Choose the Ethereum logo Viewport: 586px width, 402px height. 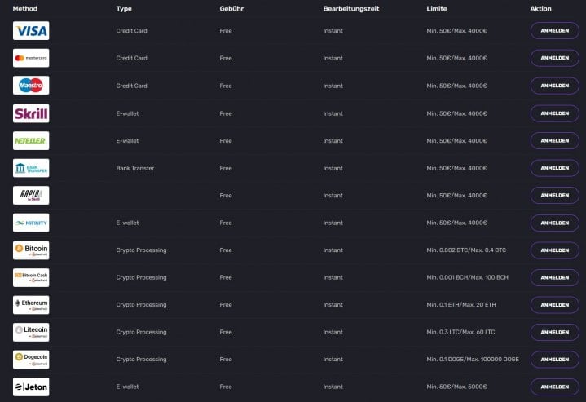pyautogui.click(x=31, y=305)
